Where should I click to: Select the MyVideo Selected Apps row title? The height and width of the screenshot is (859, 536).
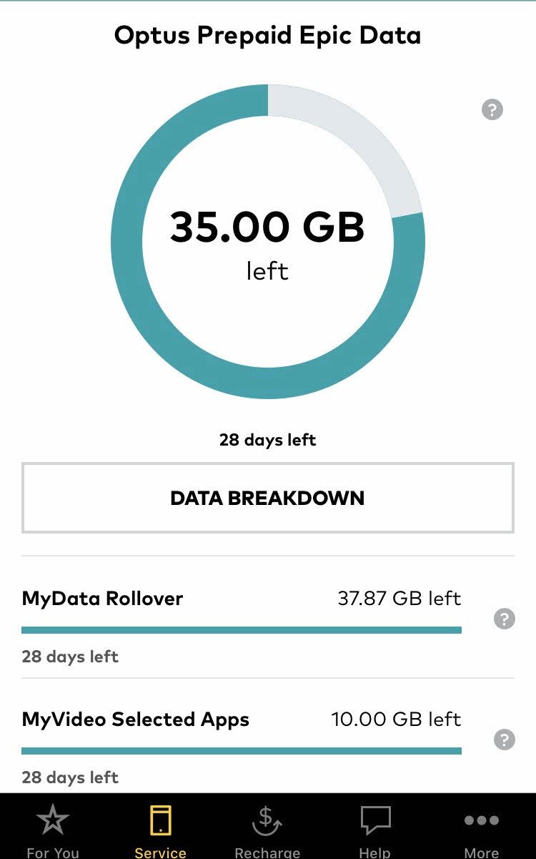point(136,719)
